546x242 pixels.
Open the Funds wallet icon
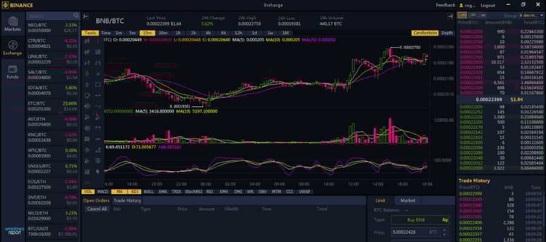point(13,69)
